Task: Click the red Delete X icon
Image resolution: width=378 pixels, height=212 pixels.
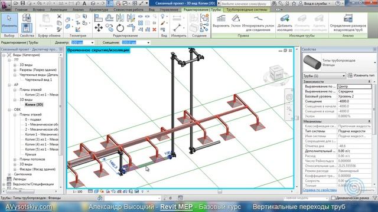Action: coord(155,29)
